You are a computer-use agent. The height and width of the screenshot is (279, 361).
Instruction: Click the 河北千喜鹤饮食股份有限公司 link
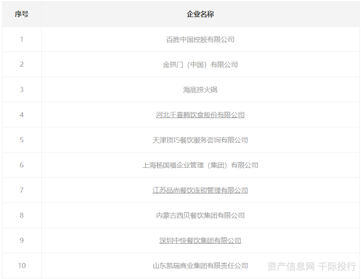tap(200, 115)
